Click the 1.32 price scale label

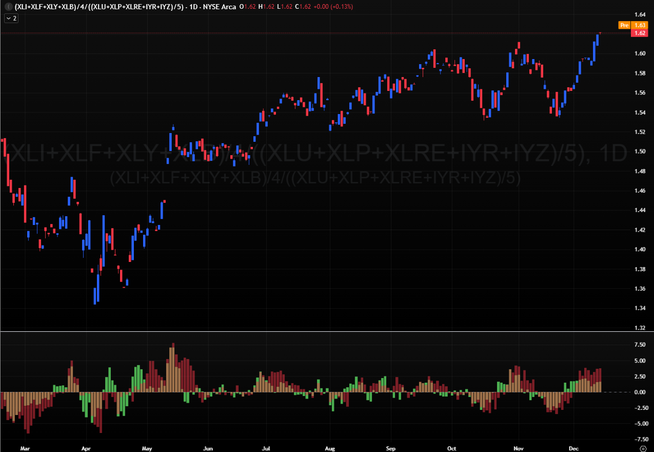[640, 328]
